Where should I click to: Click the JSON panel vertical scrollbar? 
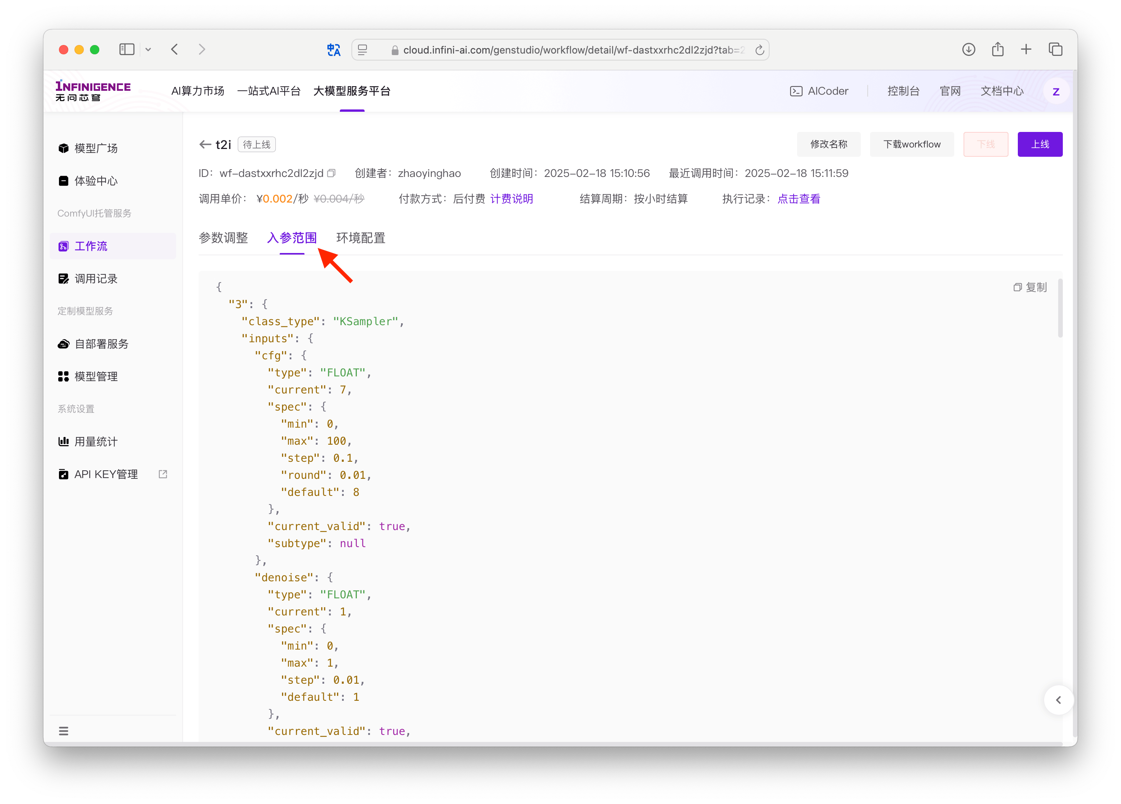tap(1060, 308)
